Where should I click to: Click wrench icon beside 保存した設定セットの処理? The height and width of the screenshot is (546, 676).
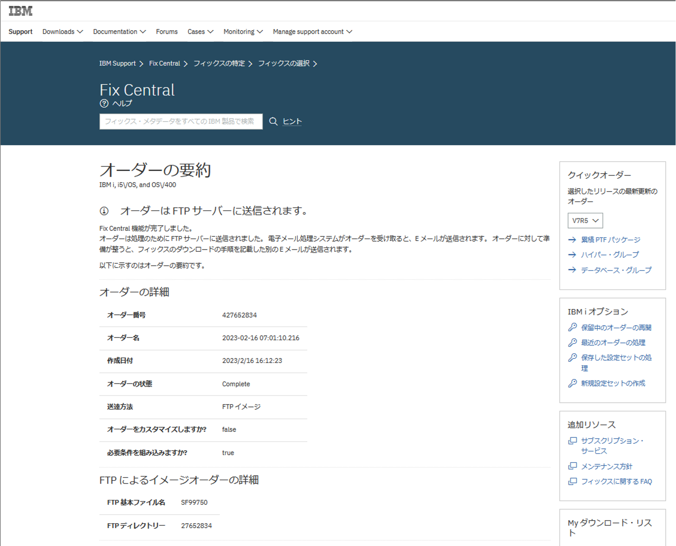572,357
